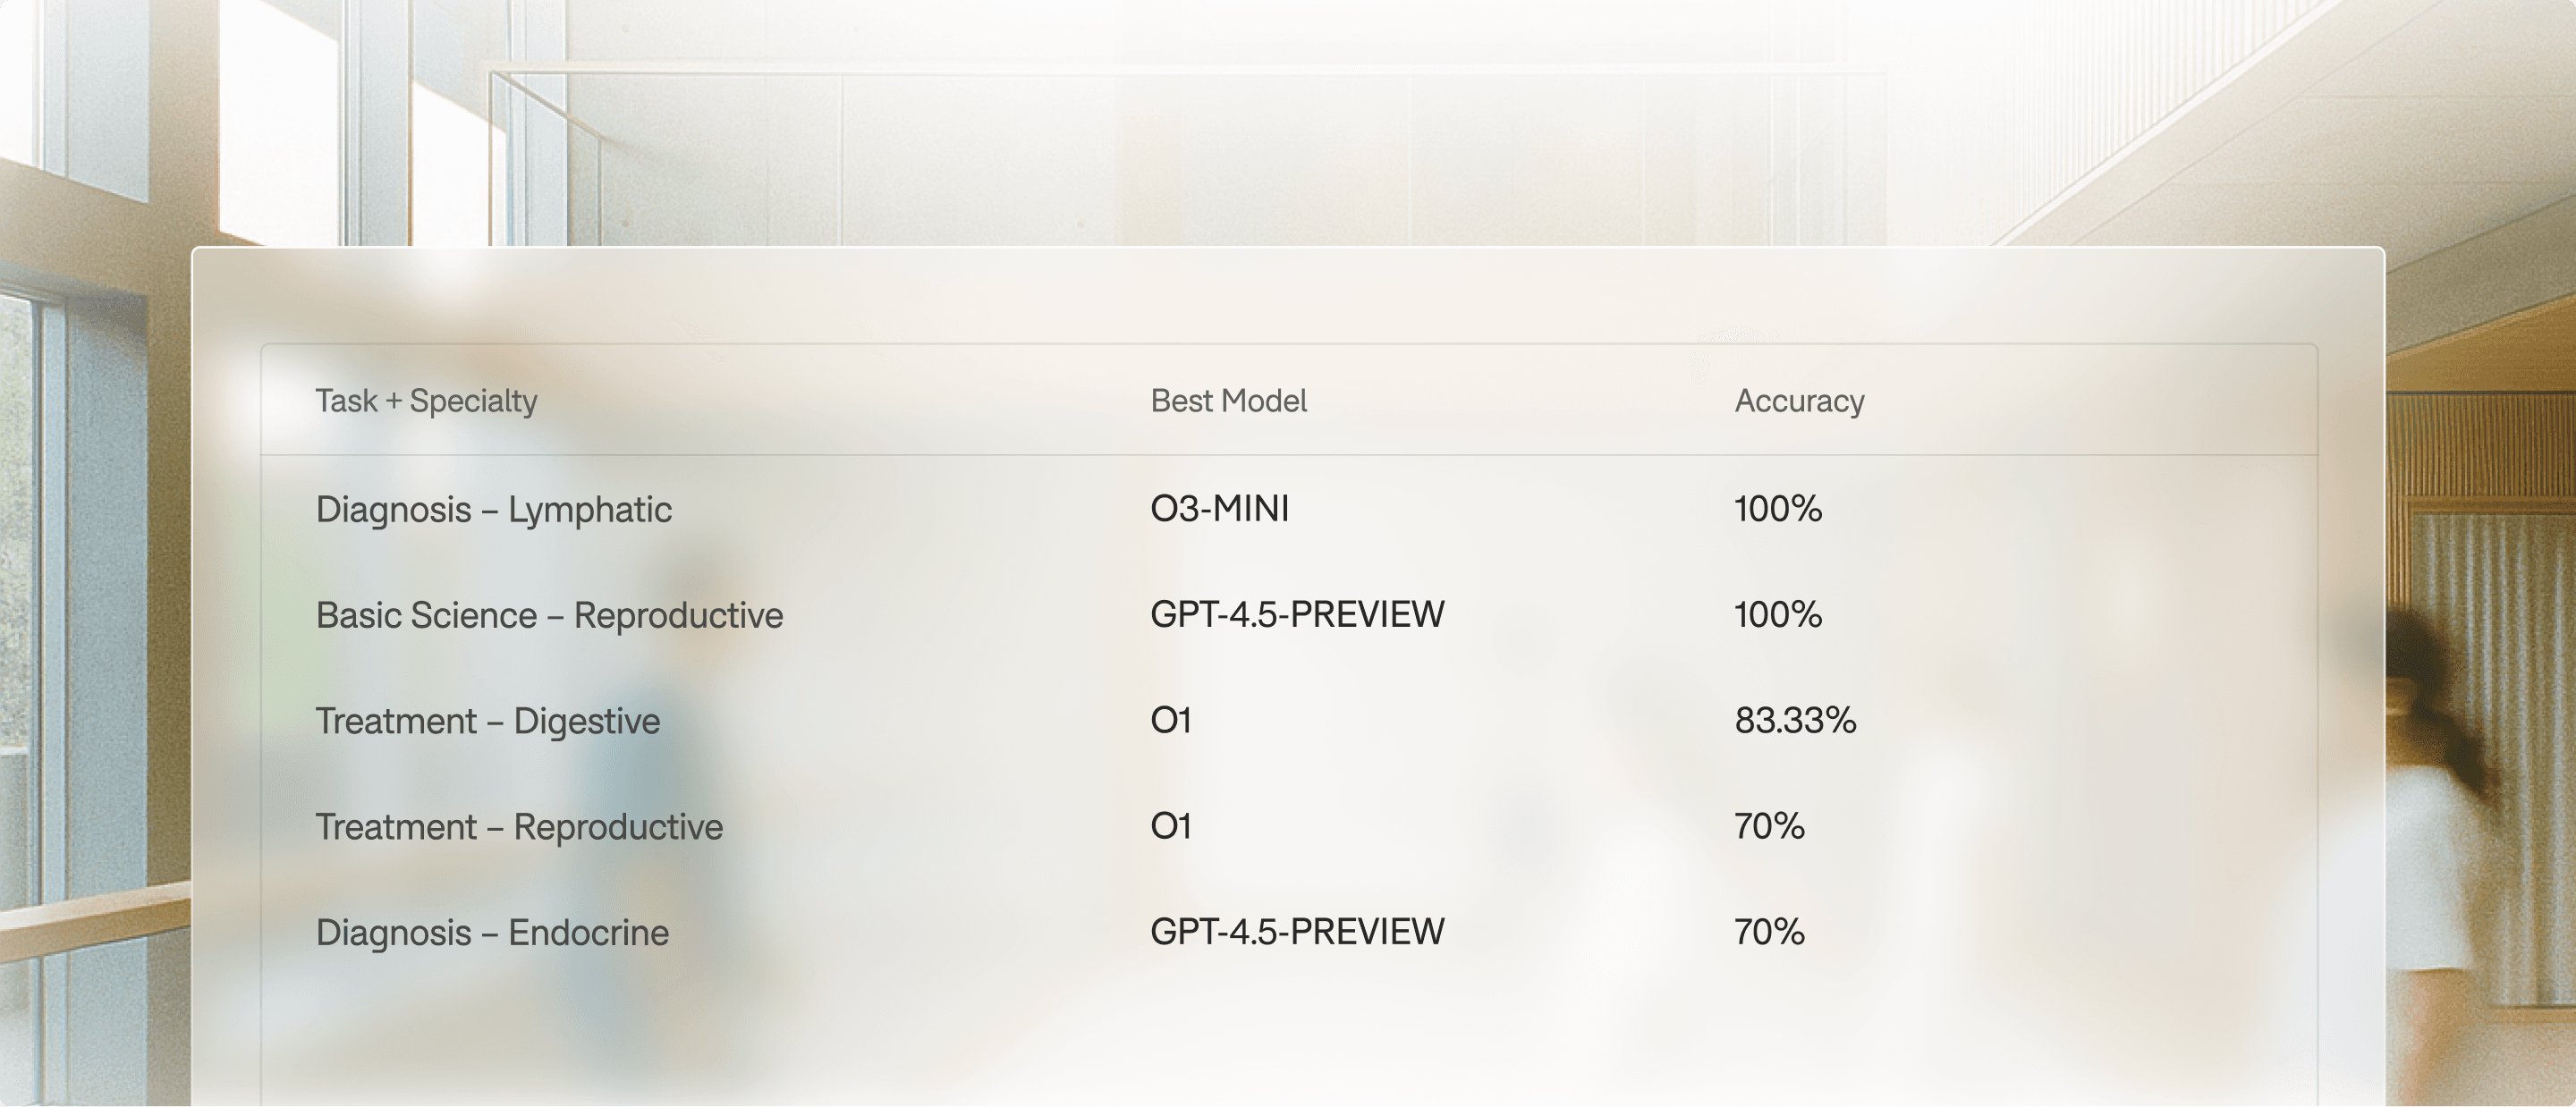Select the Treatment – Reproductive row label
Image resolution: width=2576 pixels, height=1107 pixels.
pos(518,827)
